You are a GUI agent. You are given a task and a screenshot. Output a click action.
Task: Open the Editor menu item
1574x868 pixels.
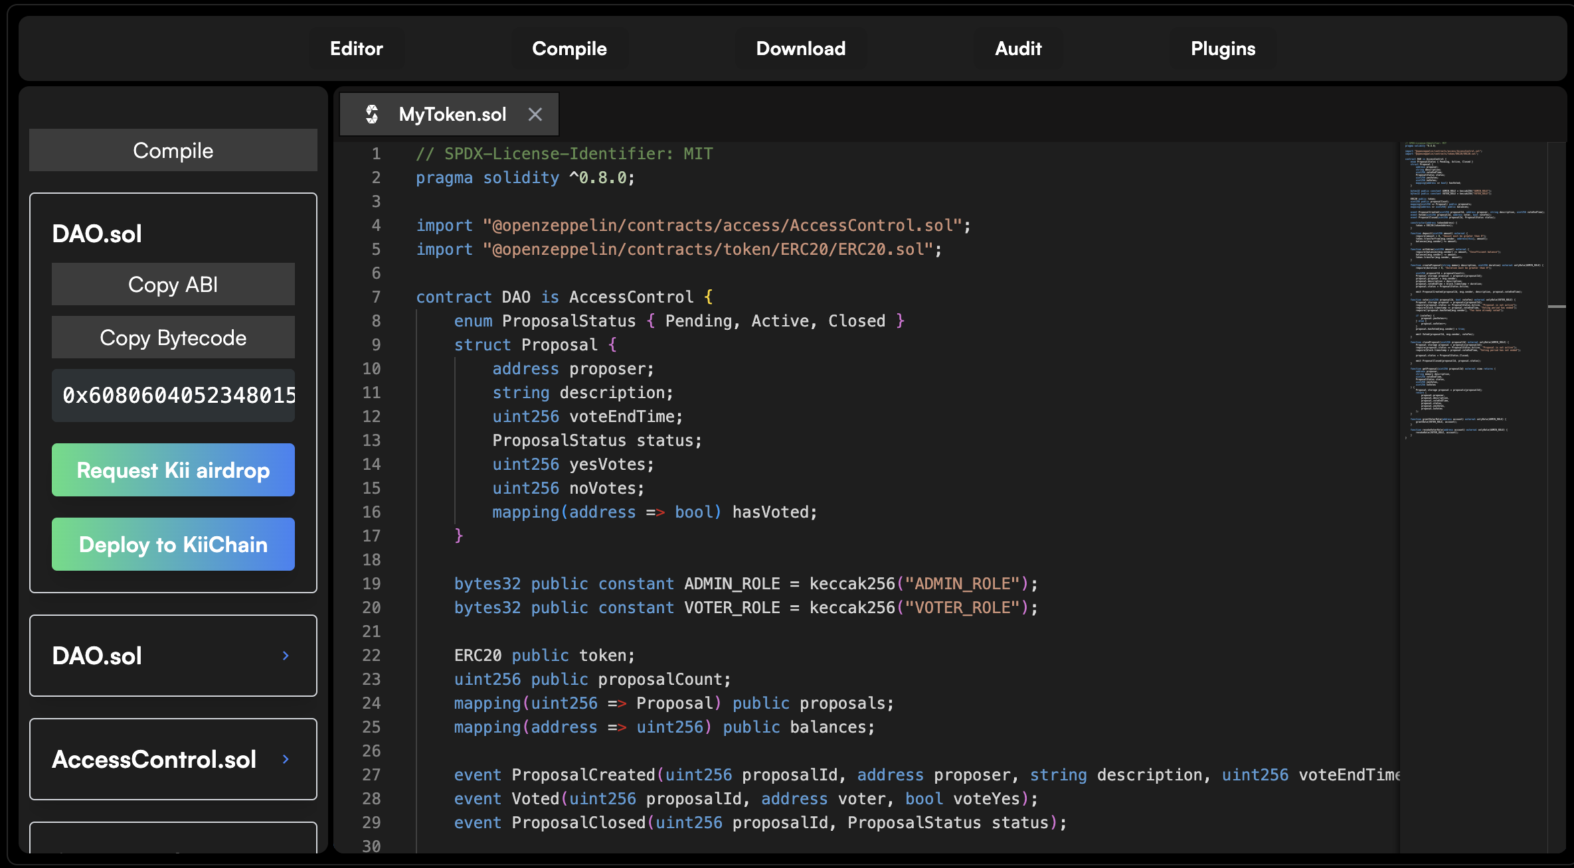click(357, 48)
